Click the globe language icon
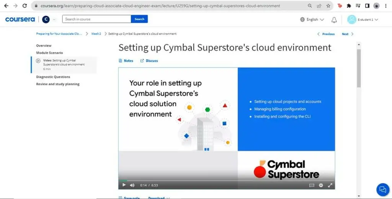The width and height of the screenshot is (392, 199). pos(302,19)
